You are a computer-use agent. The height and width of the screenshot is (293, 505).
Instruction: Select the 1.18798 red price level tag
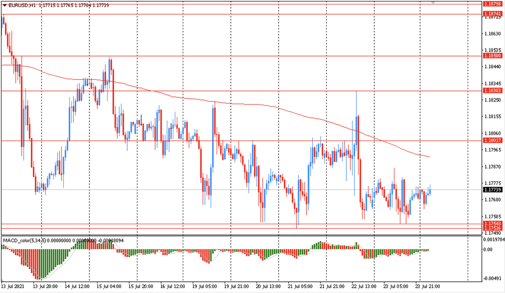tap(493, 4)
